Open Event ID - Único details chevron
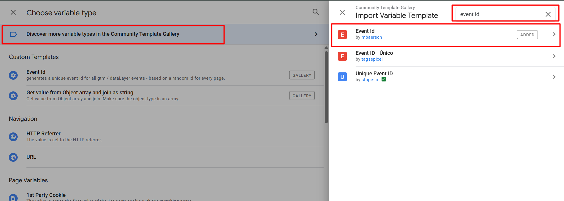Image resolution: width=564 pixels, height=201 pixels. (x=554, y=56)
